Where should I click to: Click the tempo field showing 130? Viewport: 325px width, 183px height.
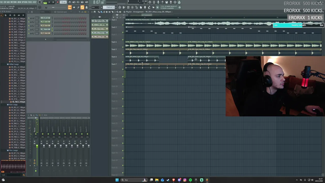click(x=63, y=2)
